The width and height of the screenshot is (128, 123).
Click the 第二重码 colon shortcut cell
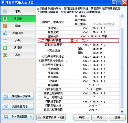105,20
